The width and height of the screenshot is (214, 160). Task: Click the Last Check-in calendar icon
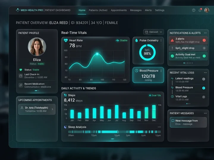coord(21,76)
